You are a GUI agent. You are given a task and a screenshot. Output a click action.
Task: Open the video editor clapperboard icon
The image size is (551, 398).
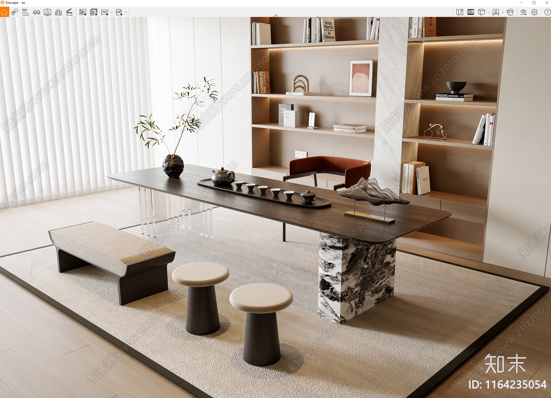69,12
